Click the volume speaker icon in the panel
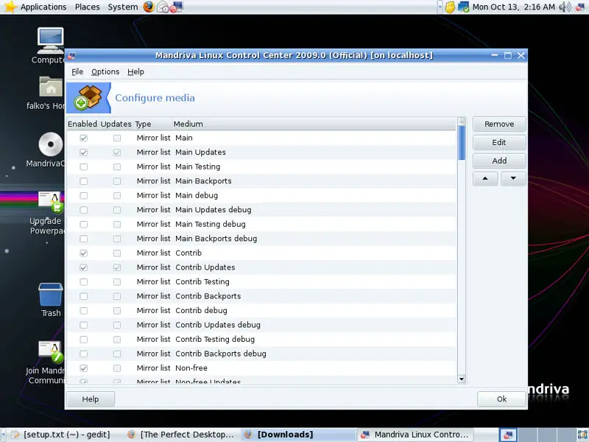This screenshot has height=442, width=589. [x=565, y=7]
